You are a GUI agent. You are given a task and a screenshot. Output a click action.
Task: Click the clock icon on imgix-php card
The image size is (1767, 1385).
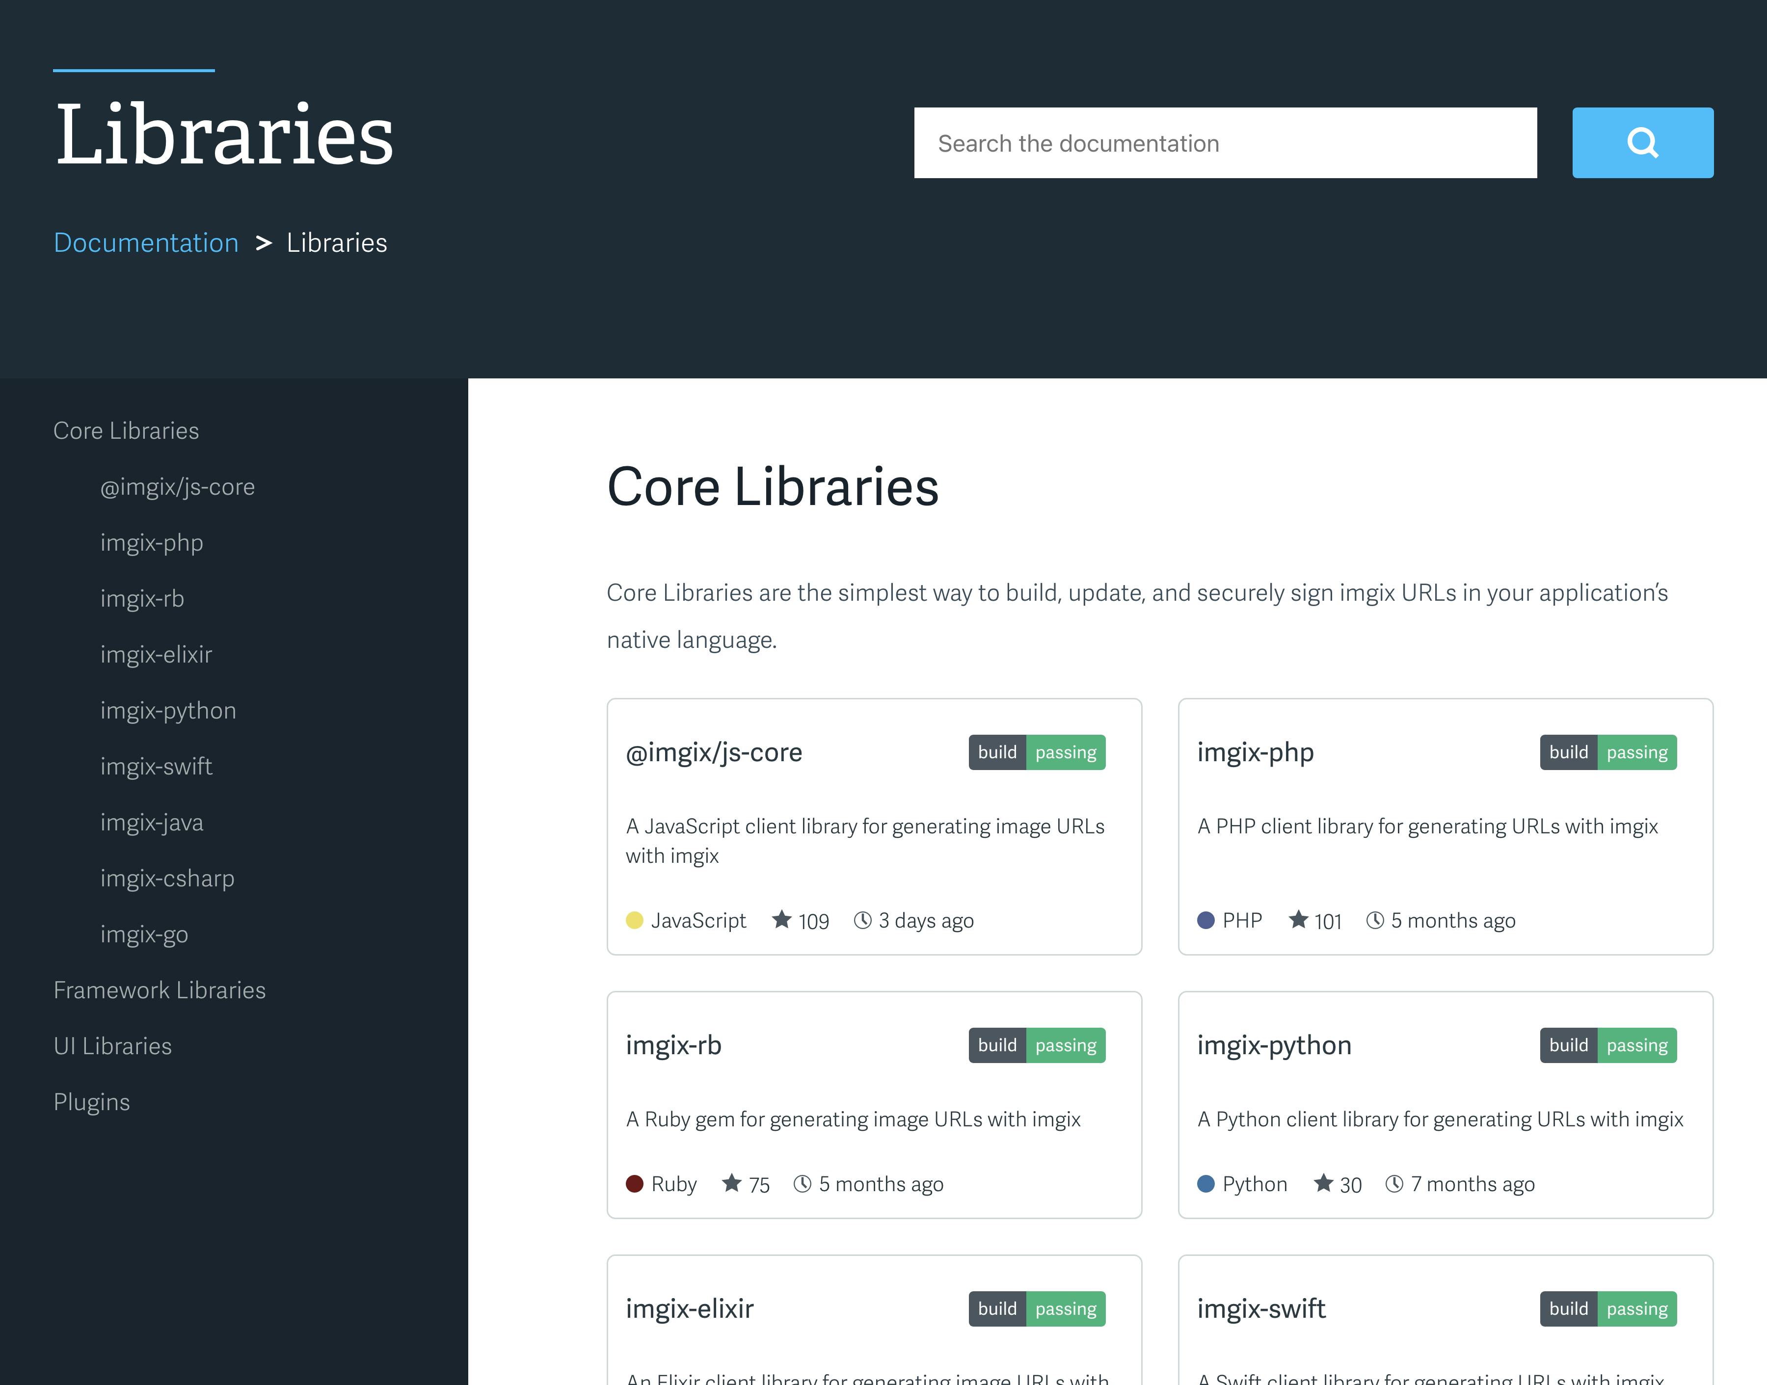[x=1374, y=920]
